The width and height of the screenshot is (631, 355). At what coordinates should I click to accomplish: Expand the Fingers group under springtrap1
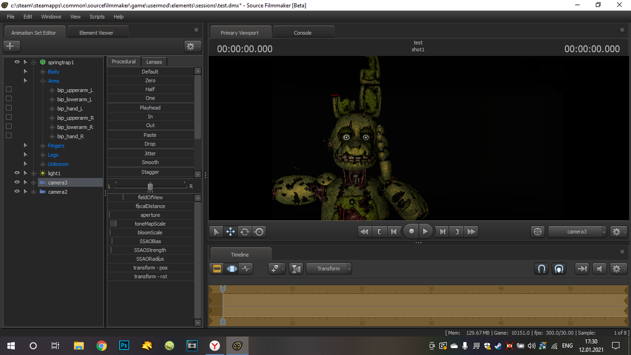tap(43, 145)
